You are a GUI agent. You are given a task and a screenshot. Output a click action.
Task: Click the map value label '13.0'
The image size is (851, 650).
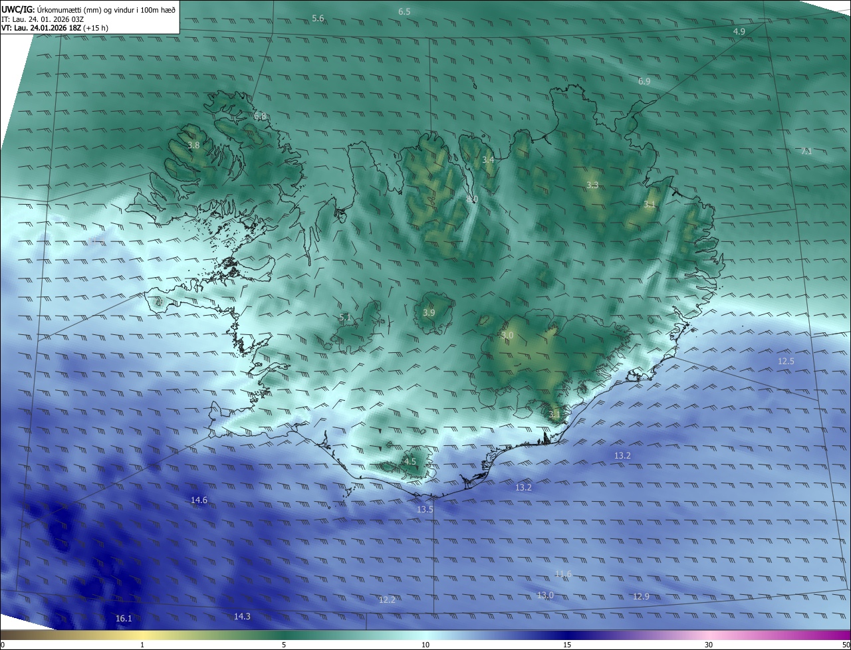545,596
